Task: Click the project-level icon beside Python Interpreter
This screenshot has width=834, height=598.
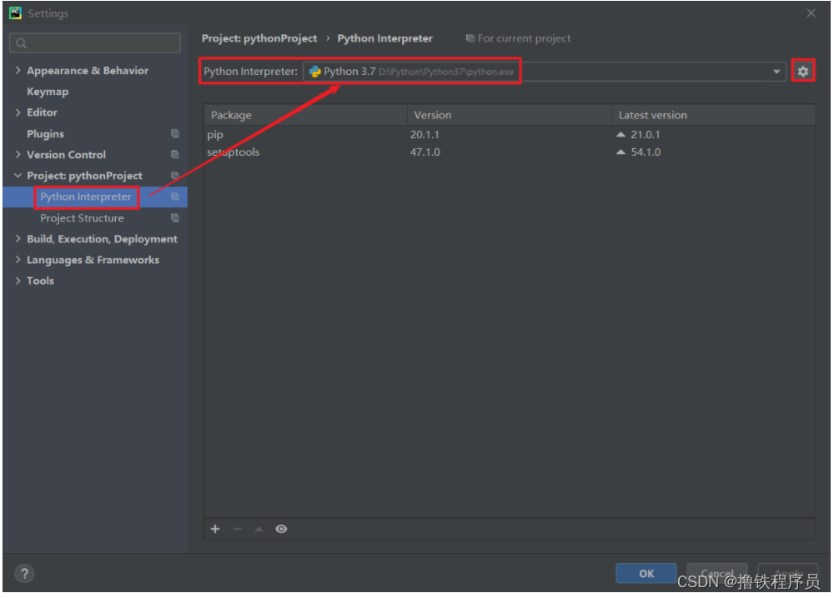Action: coord(175,197)
